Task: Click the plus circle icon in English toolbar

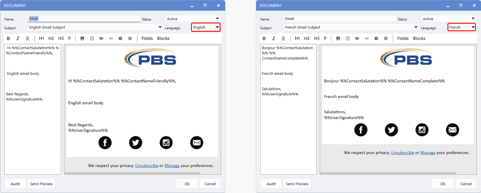Action: (120, 38)
